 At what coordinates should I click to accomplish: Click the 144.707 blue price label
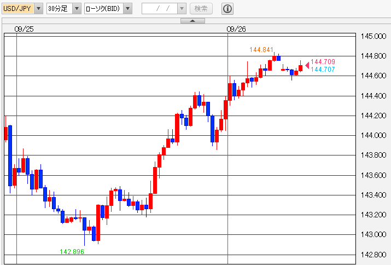pyautogui.click(x=323, y=69)
